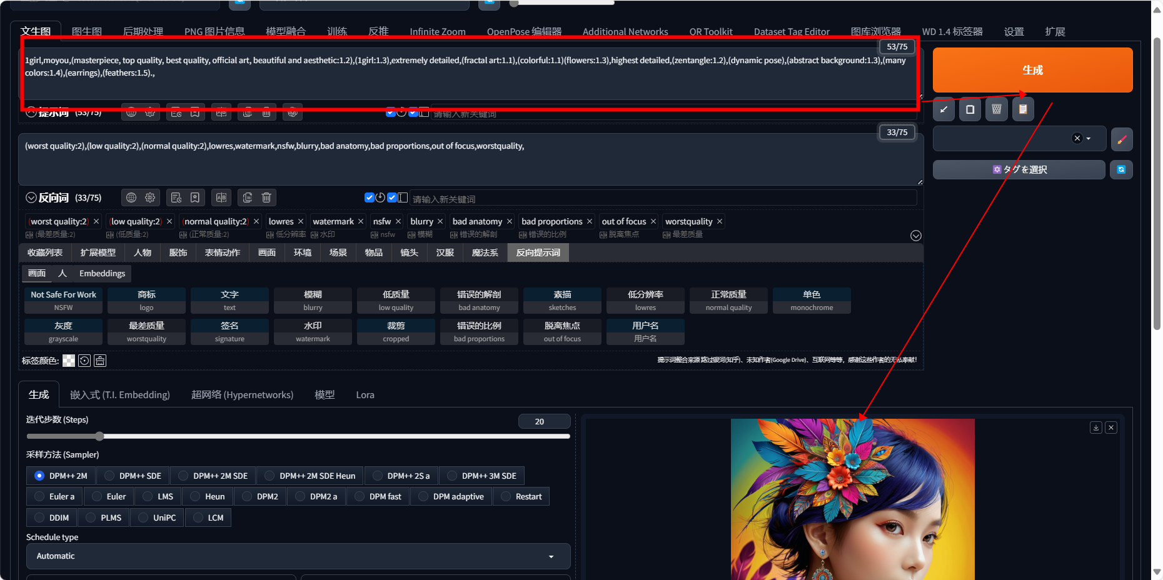This screenshot has height=580, width=1163.
Task: Click the orange 生成 generate button
Action: coord(1032,70)
